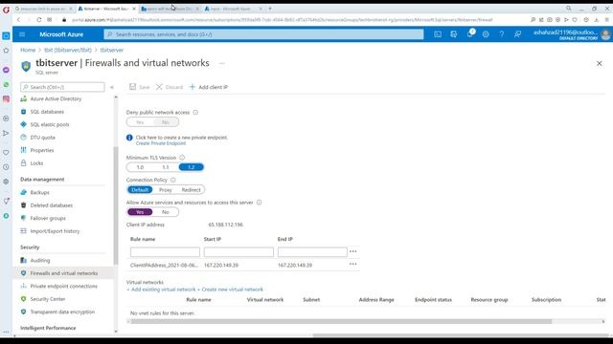Open the Azure portal hamburger menu
613x344 pixels.
point(22,34)
